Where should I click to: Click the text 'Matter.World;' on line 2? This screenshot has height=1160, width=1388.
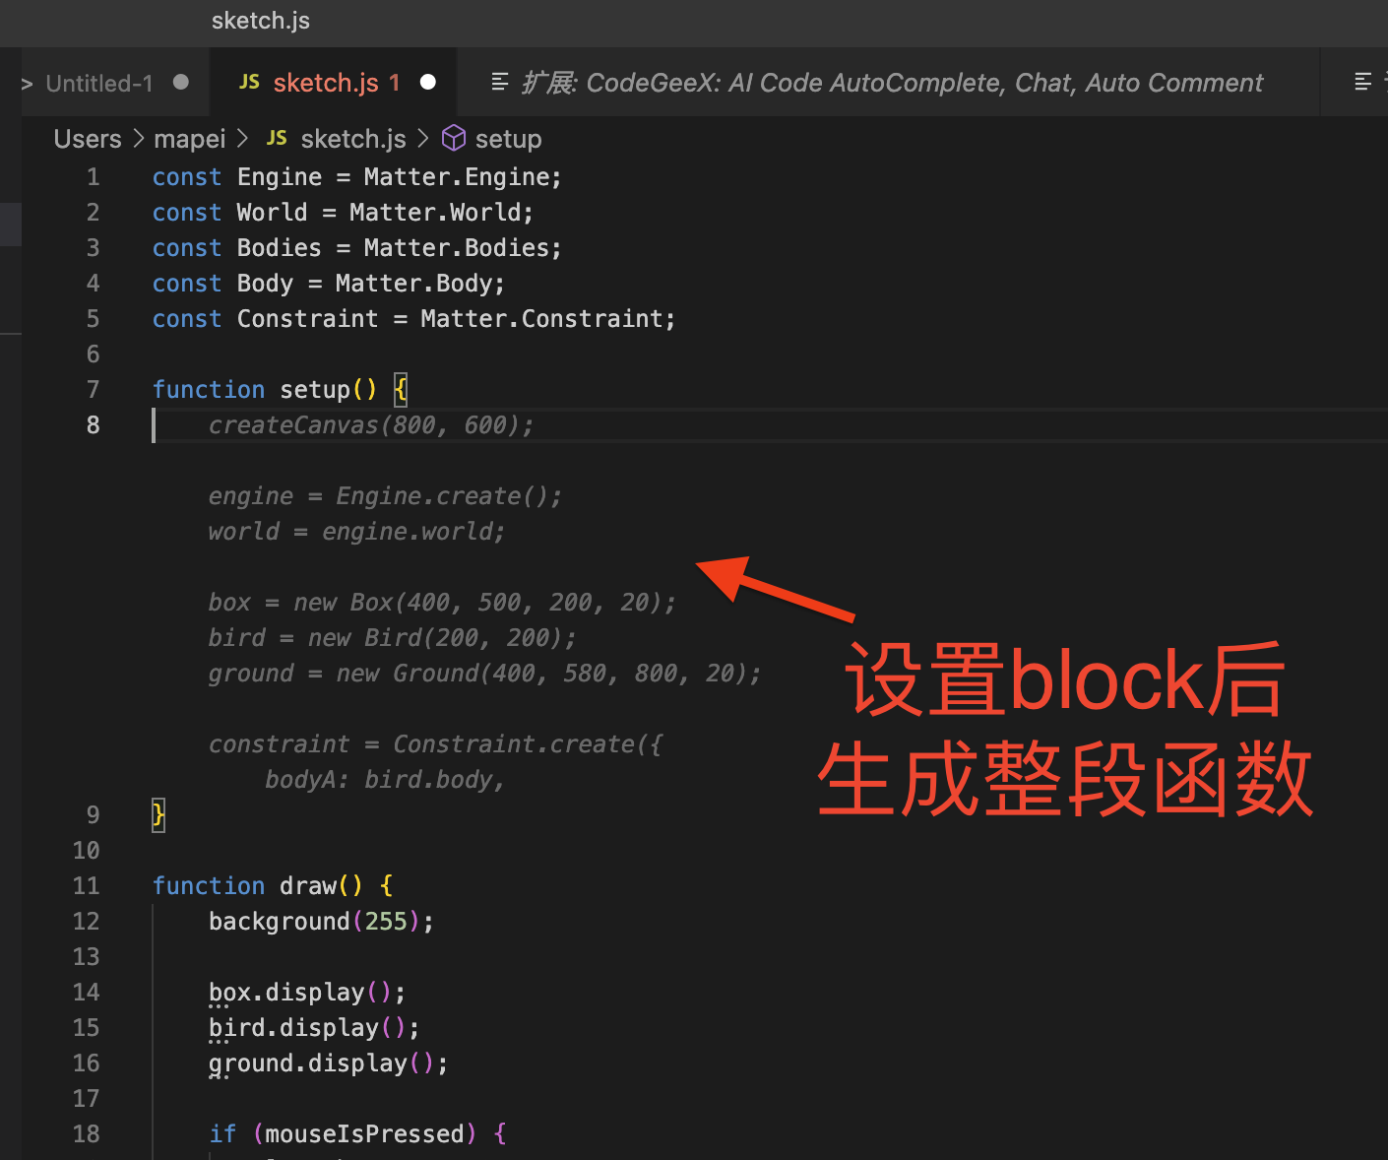pos(441,213)
